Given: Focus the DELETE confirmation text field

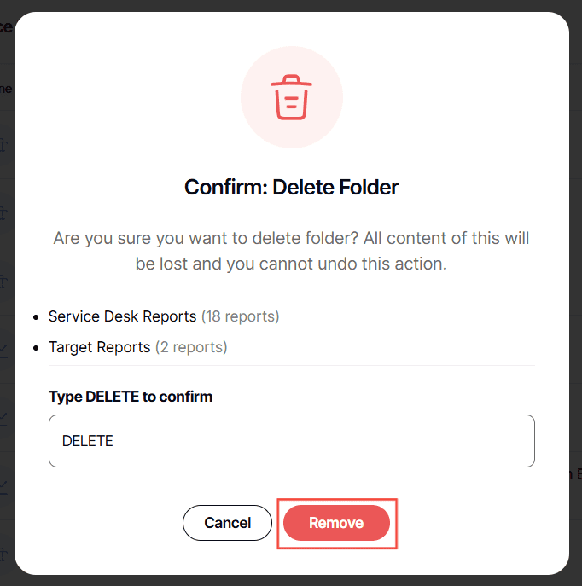Looking at the screenshot, I should (x=291, y=441).
